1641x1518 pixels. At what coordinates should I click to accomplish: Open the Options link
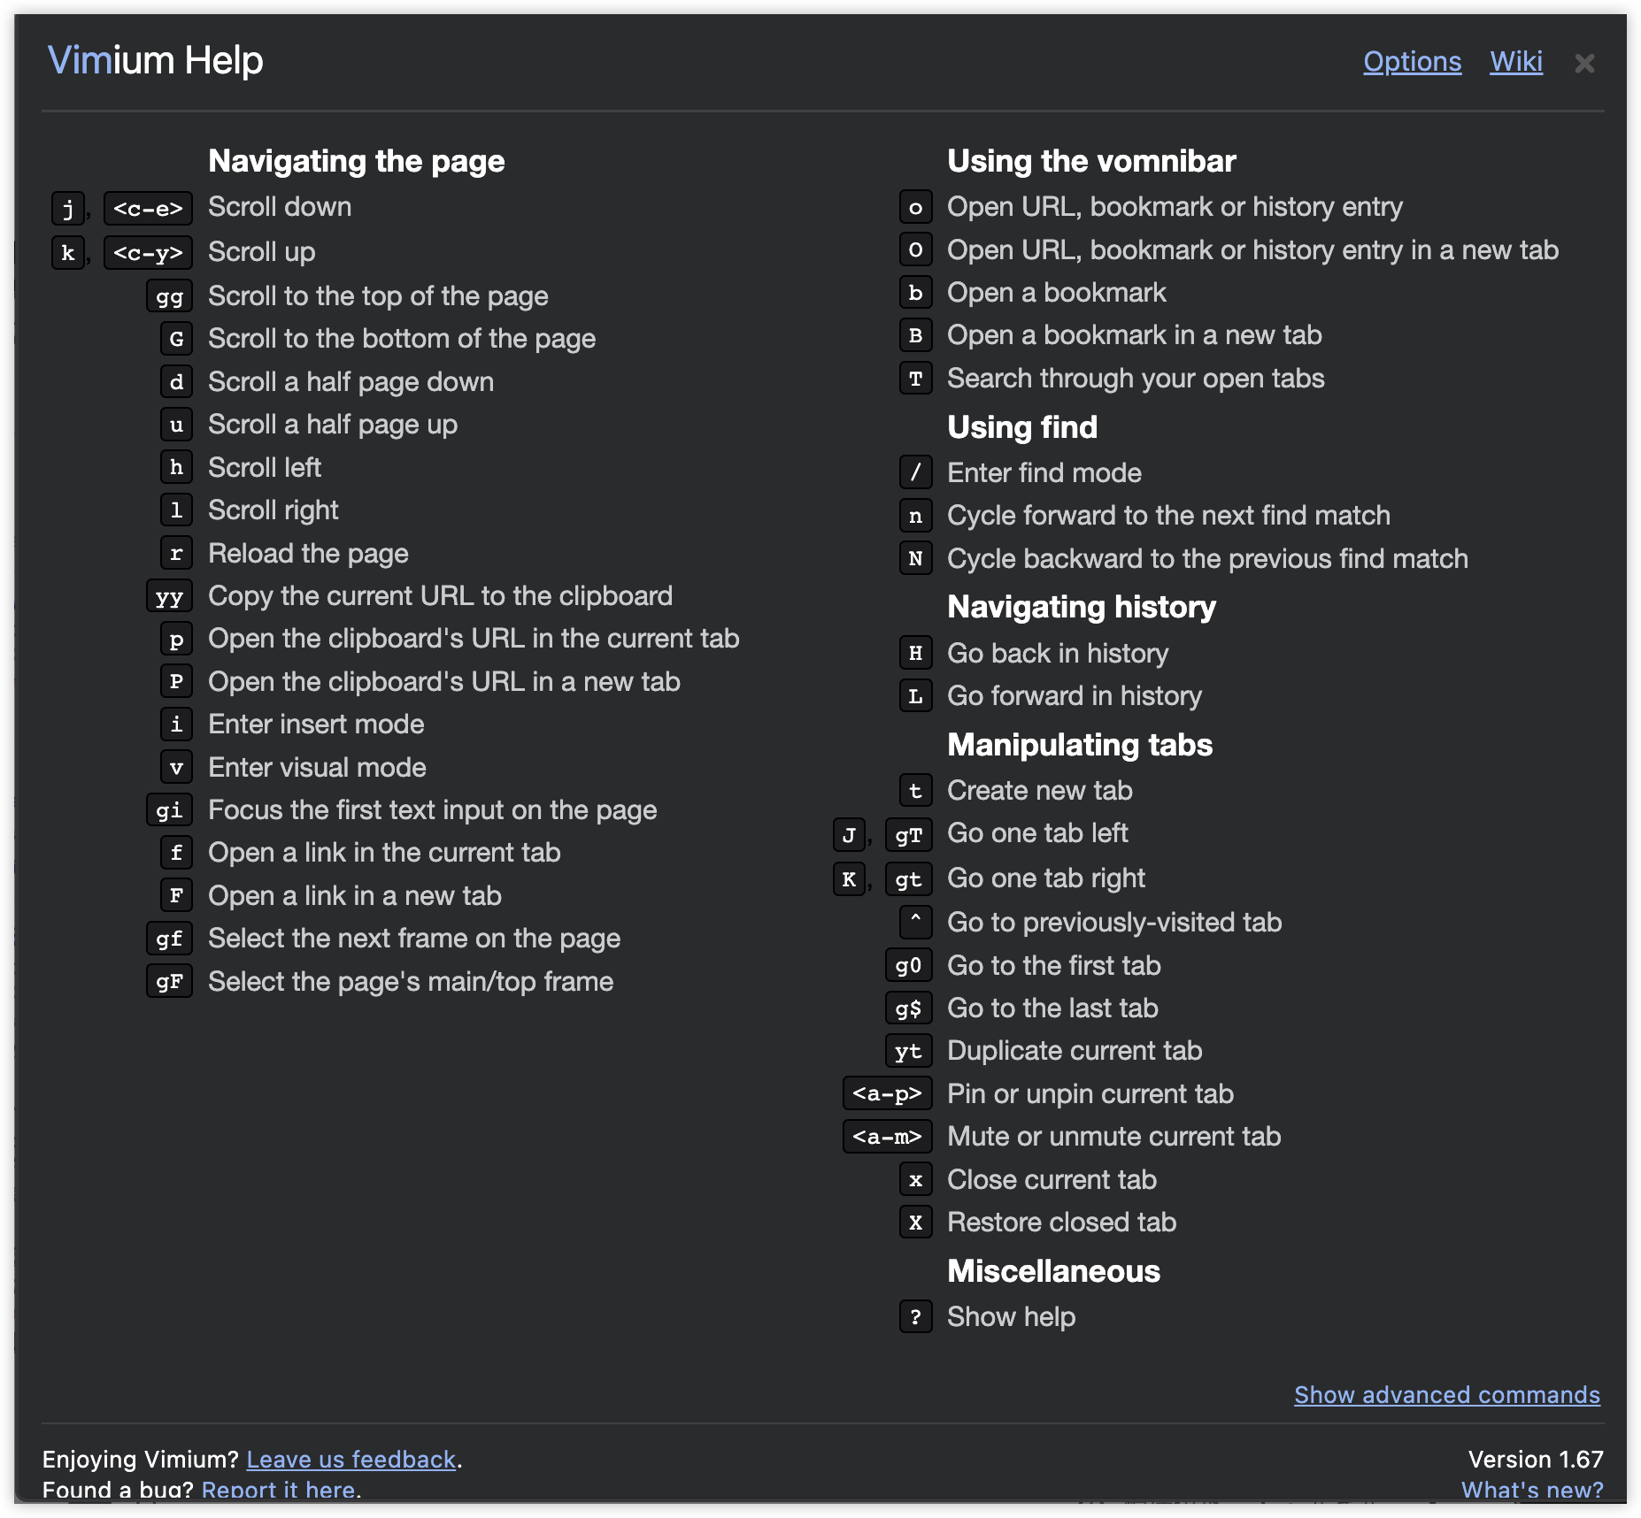coord(1412,62)
